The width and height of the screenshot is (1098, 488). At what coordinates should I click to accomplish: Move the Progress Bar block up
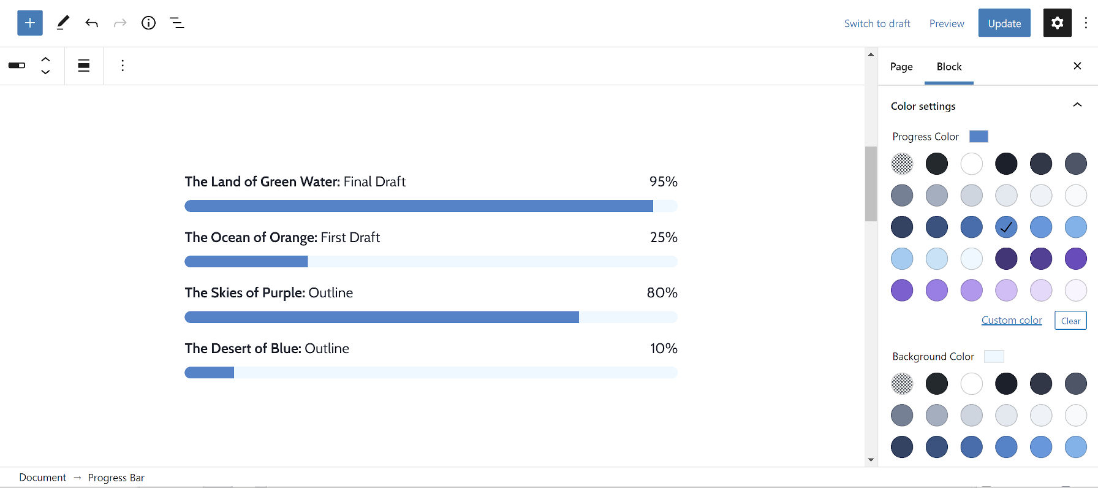click(x=46, y=58)
